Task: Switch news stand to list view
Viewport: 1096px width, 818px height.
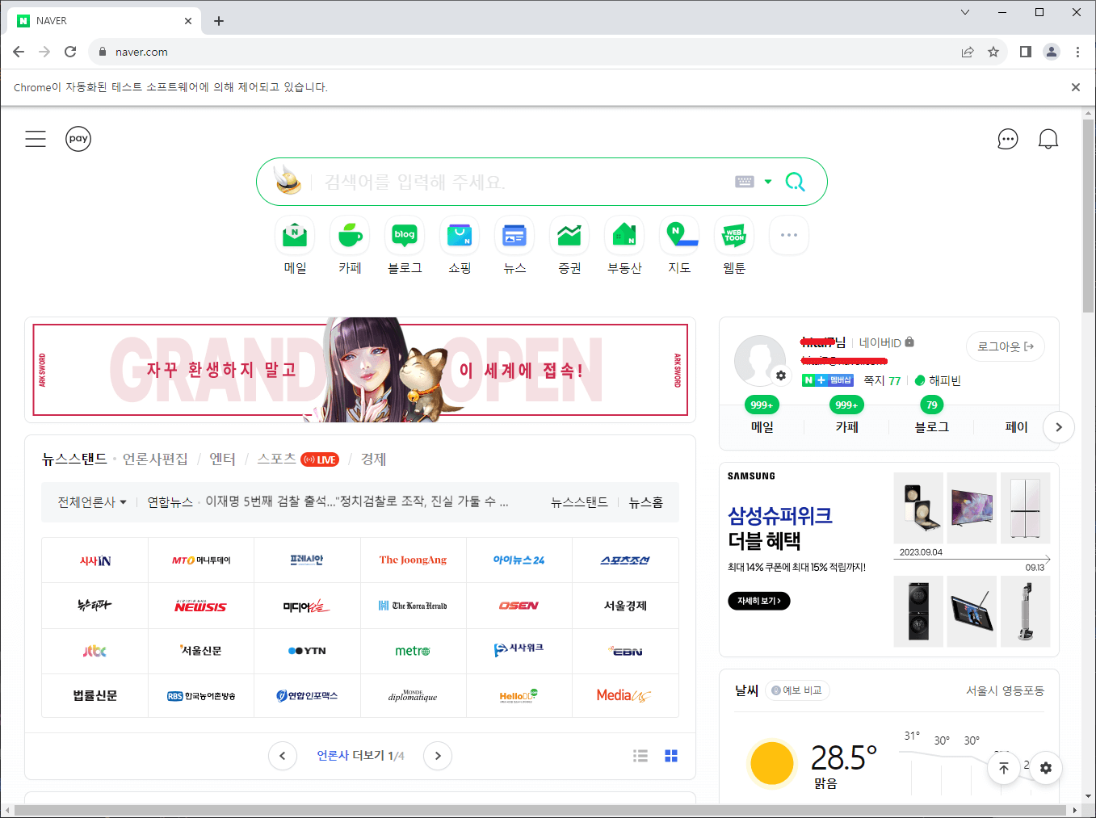Action: (640, 756)
